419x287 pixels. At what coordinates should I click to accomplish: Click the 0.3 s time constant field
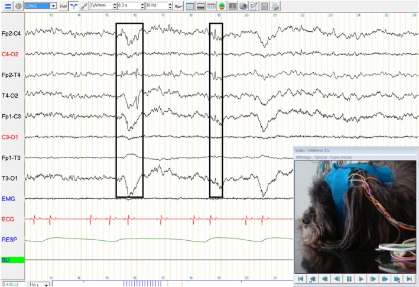click(129, 6)
